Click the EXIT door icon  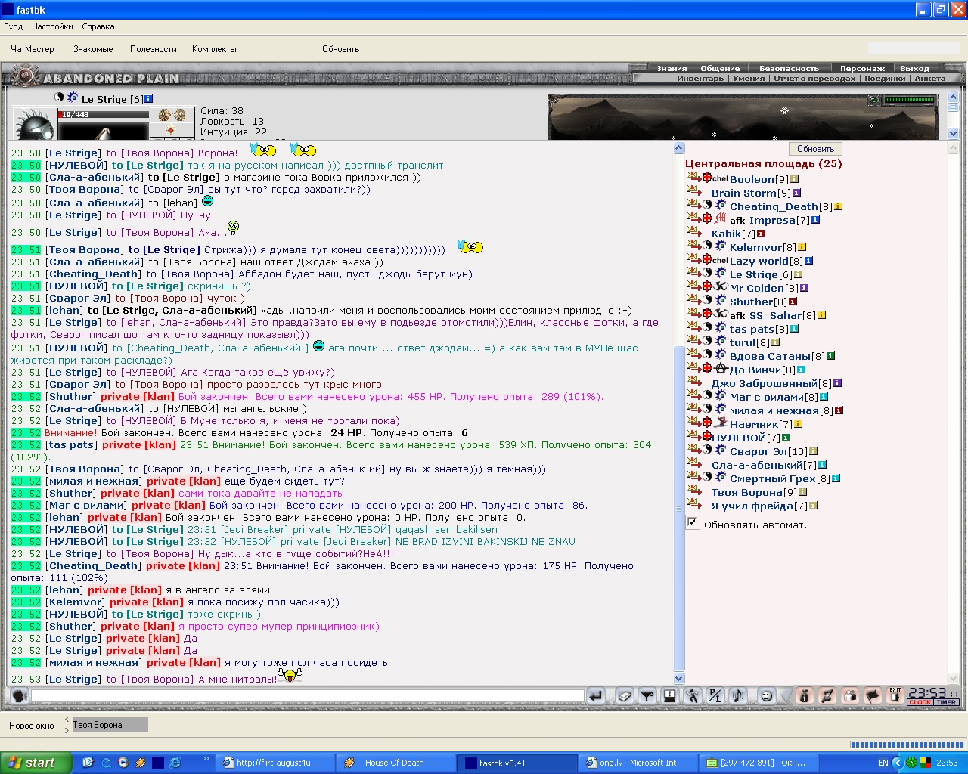(895, 696)
